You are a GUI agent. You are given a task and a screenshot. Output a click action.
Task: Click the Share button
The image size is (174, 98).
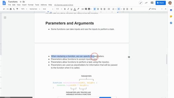pyautogui.click(x=161, y=3)
